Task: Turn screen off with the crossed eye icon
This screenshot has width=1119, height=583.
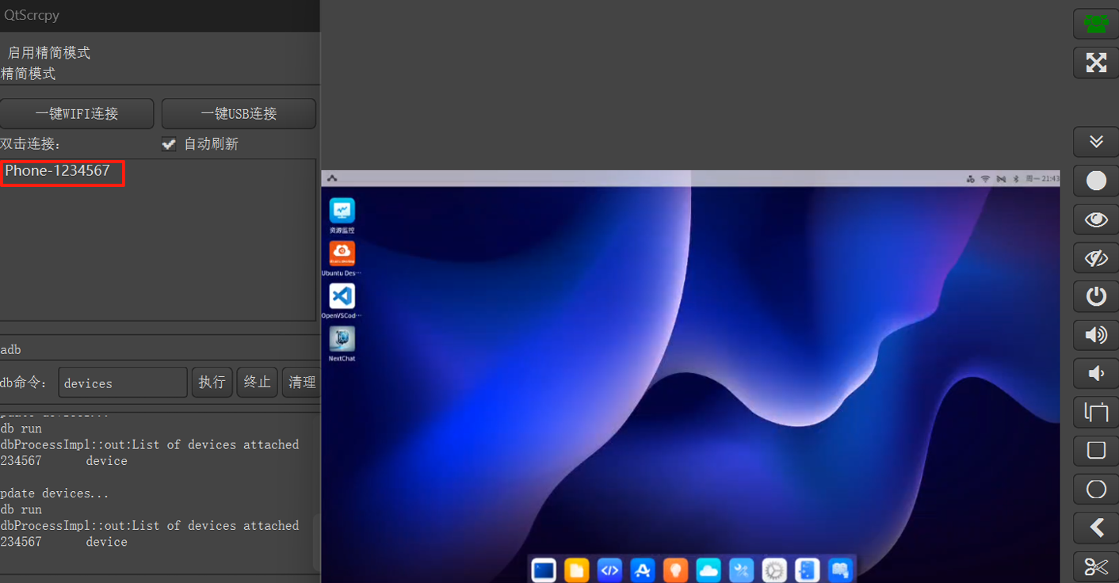Action: click(x=1096, y=258)
